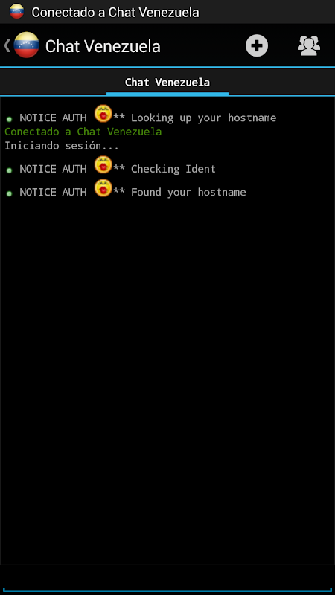
Task: Open the users list icon
Action: tap(309, 46)
